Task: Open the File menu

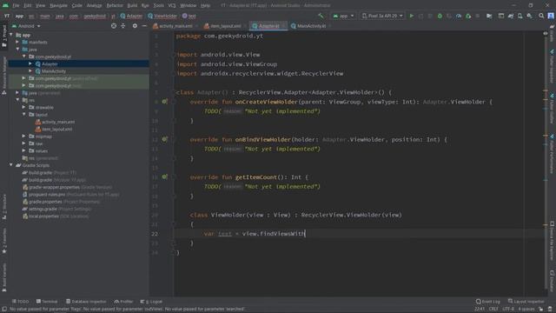Action: click(x=16, y=5)
